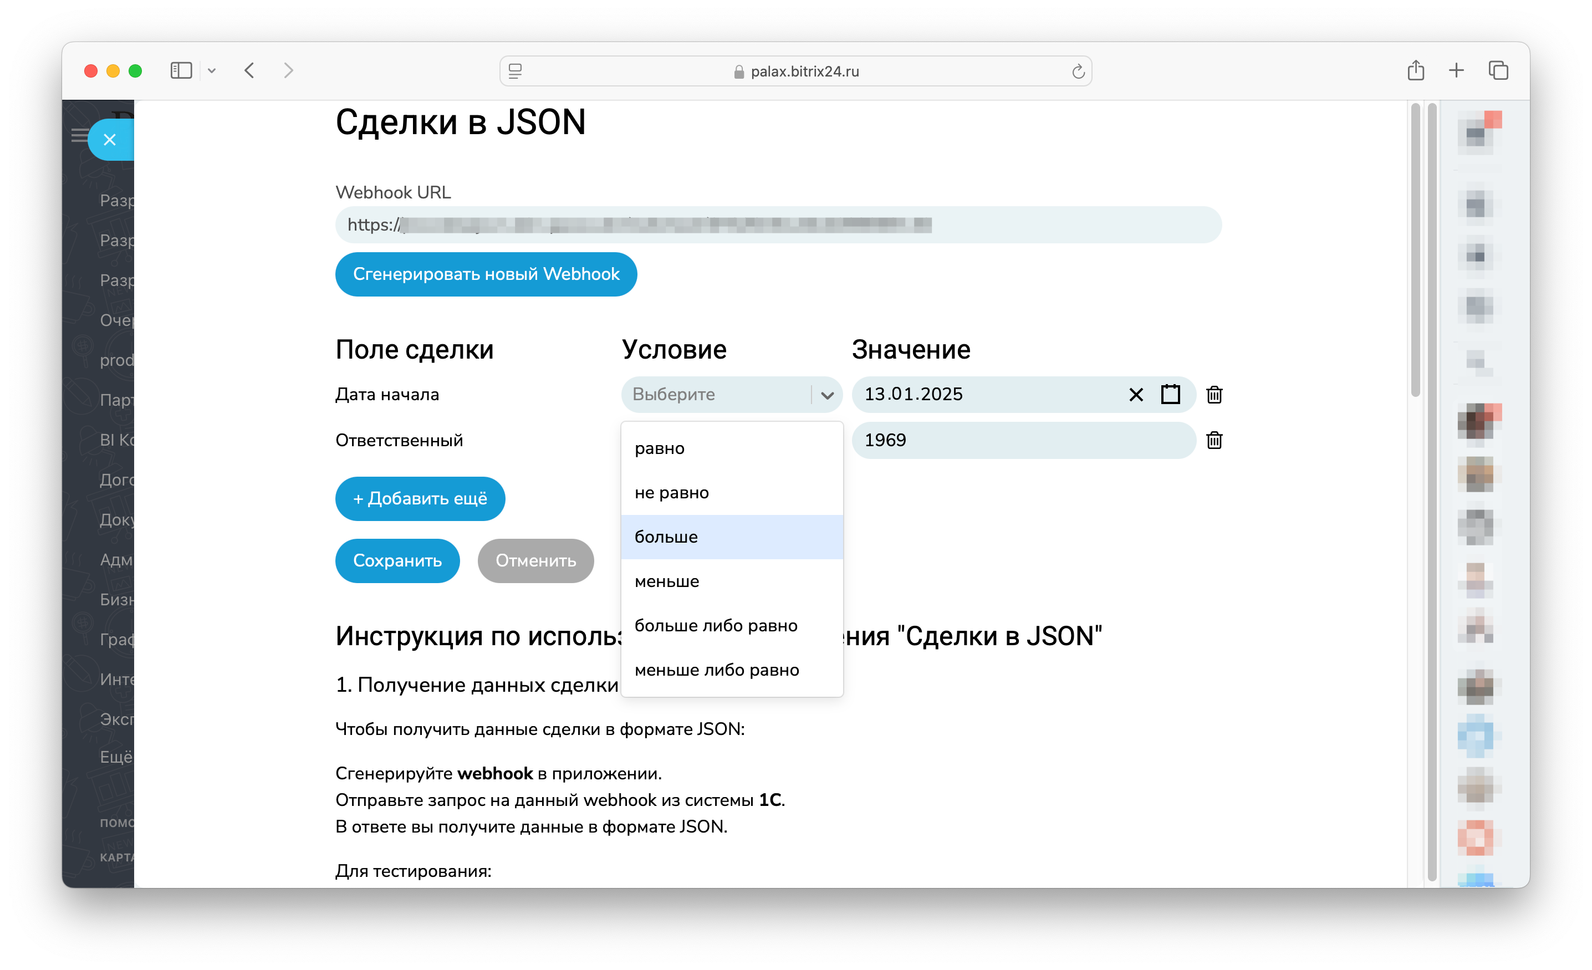
Task: Collapse the Выберите condition dropdown
Action: coord(826,395)
